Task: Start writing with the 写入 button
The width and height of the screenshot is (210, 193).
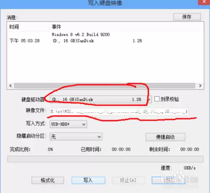Action: 88,180
